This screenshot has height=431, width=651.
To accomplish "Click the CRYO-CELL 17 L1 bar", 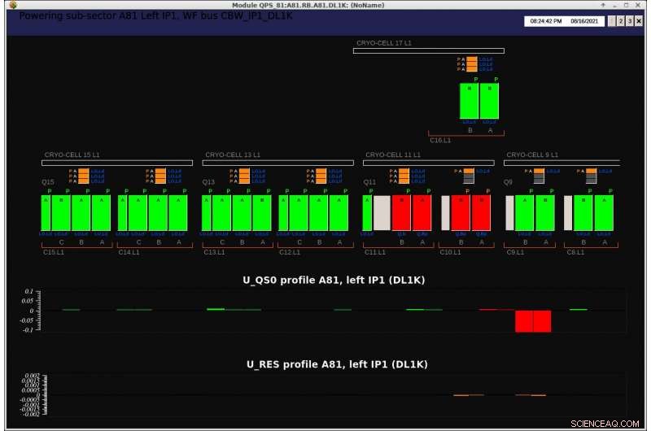I will (428, 50).
